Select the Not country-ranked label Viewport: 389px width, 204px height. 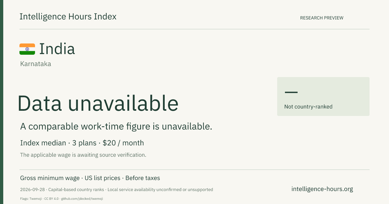point(308,107)
